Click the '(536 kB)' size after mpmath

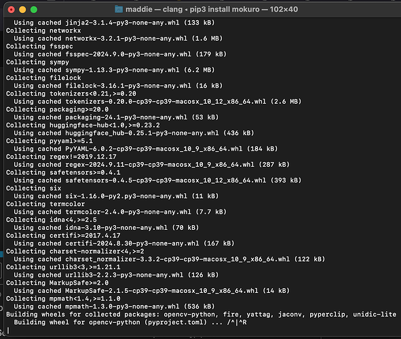(199, 306)
